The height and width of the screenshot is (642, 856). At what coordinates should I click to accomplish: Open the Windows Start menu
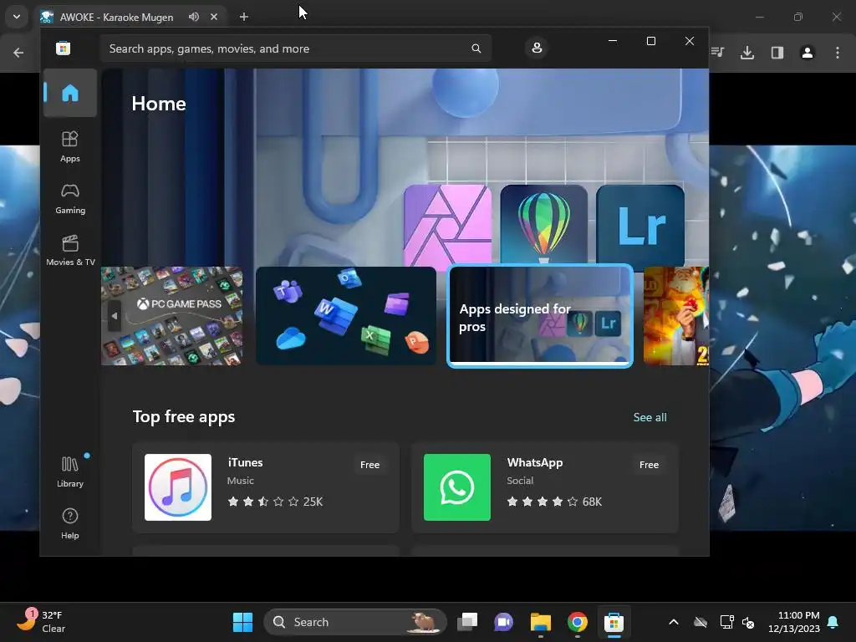[x=243, y=622]
